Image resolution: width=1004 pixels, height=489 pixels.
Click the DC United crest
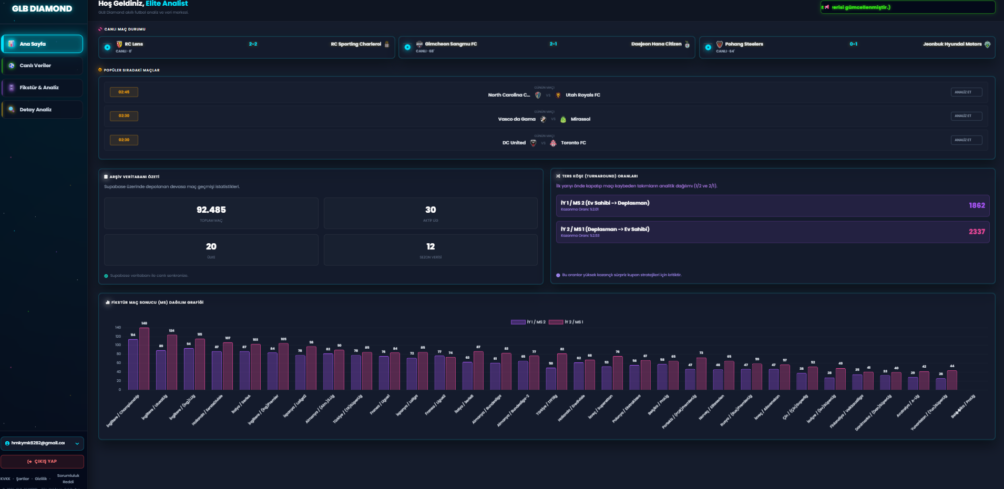[533, 143]
